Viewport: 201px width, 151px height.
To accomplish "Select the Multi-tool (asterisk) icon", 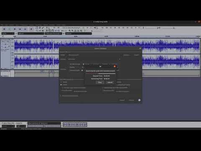I will point(43,31).
